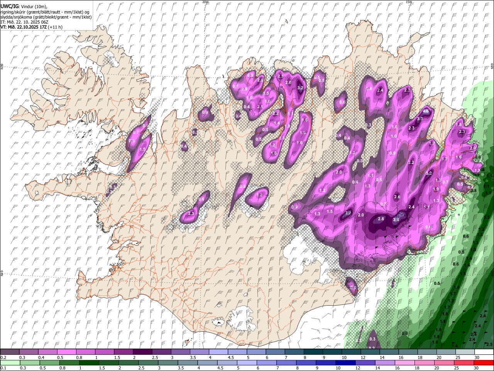Select the grey snow swatch labeled 20
The height and width of the screenshot is (371, 494).
tap(446, 352)
